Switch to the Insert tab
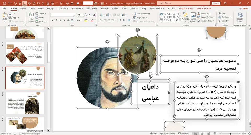This screenshot has height=135, width=251. [23, 8]
